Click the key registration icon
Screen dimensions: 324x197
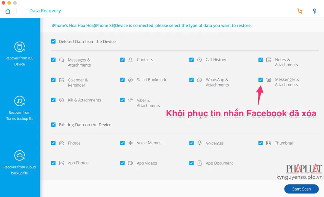(x=314, y=11)
